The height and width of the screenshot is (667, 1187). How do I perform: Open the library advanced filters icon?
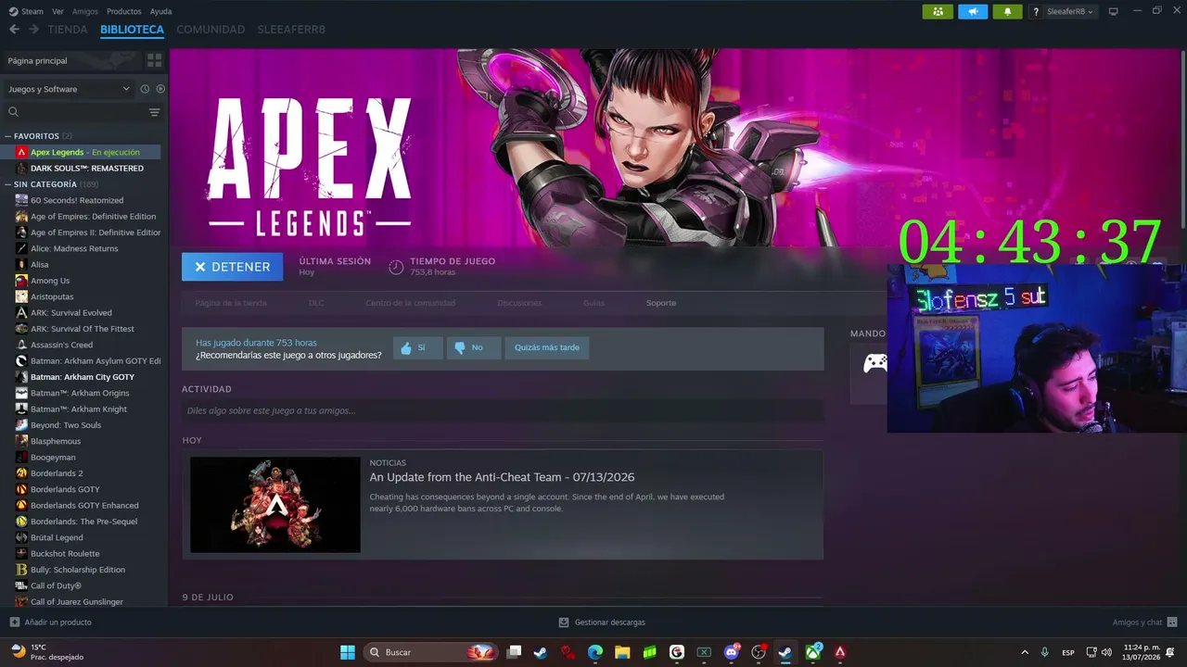(x=154, y=112)
